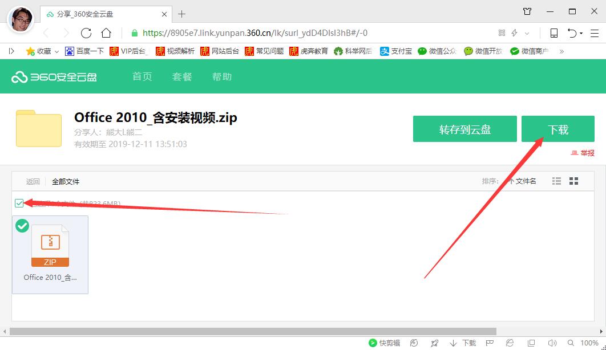
Task: Expand the address bar chevron dropdown
Action: pyautogui.click(x=527, y=34)
